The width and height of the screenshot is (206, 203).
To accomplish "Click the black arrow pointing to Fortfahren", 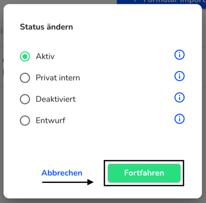I will (x=68, y=182).
